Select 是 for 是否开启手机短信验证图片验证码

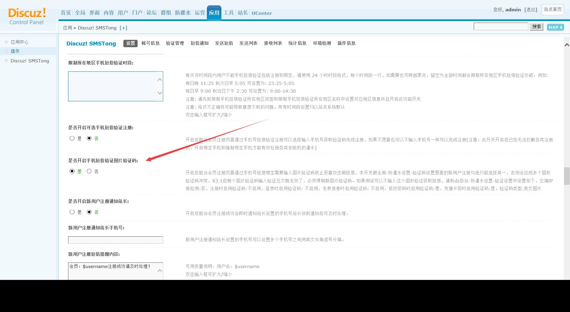pyautogui.click(x=72, y=171)
